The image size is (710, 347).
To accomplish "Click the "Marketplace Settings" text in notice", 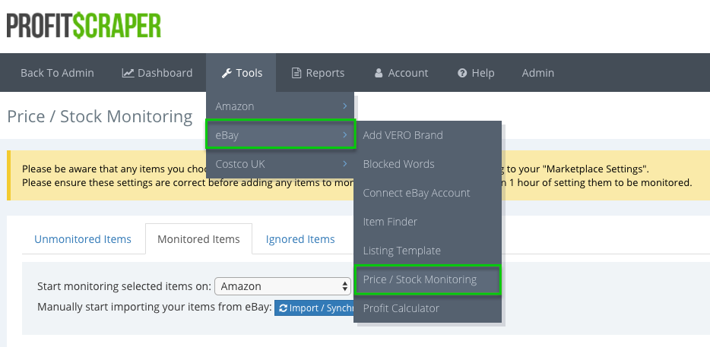I will click(x=595, y=169).
